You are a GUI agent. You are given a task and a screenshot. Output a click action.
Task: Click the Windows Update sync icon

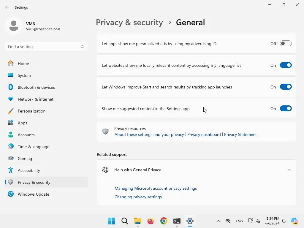point(11,194)
